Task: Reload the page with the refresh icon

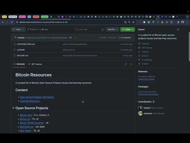Action: tap(12, 22)
